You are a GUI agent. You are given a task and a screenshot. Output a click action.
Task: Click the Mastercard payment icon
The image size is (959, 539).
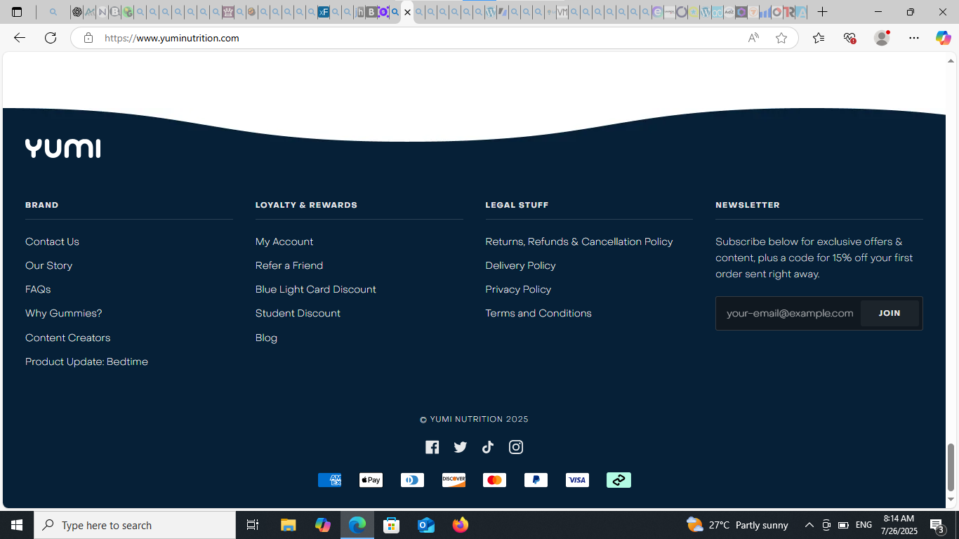point(494,480)
